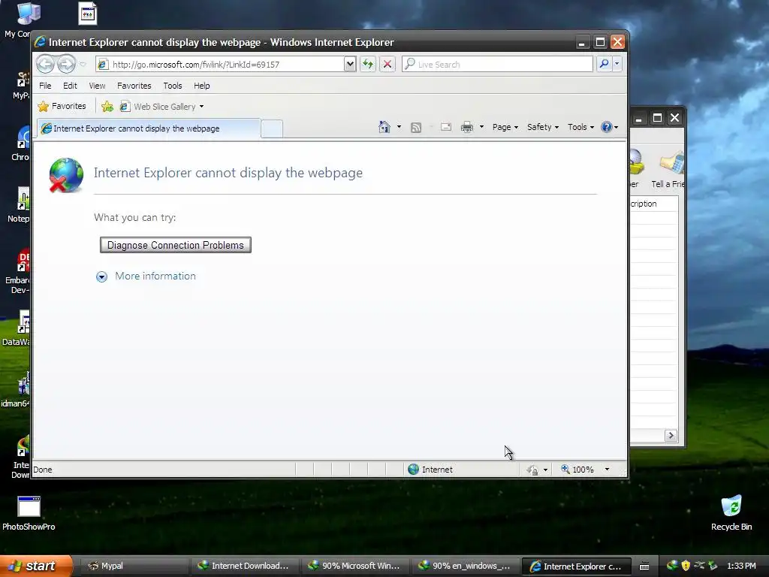
Task: Click the Internet Download Manager tray icon
Action: (x=672, y=566)
